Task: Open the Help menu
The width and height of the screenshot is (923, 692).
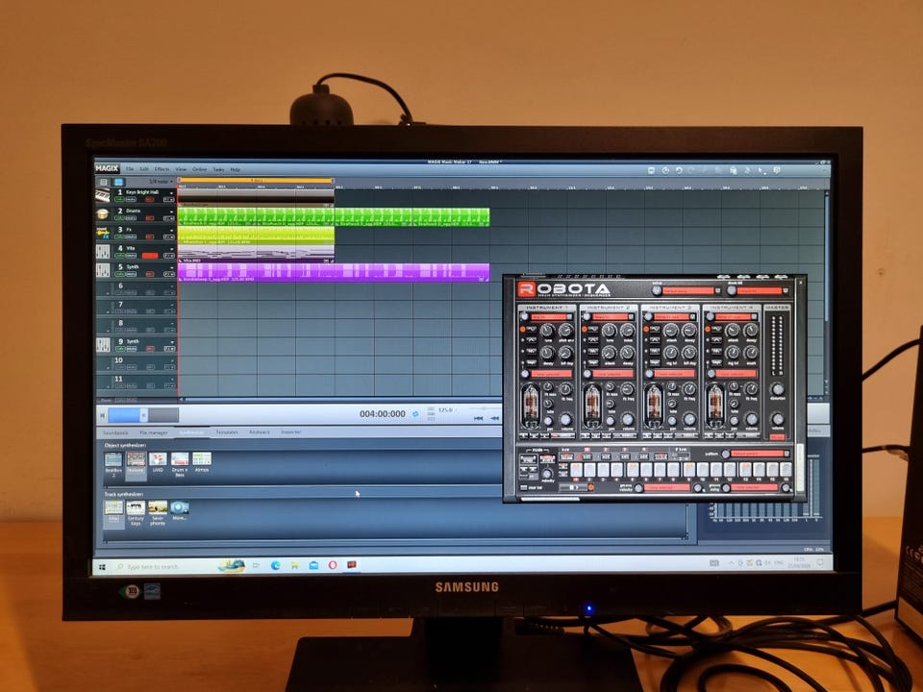Action: (235, 169)
